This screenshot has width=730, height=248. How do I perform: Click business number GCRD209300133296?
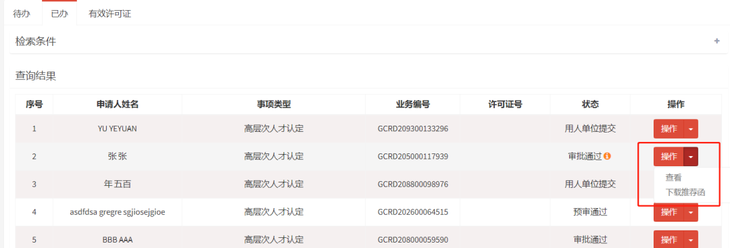click(413, 129)
